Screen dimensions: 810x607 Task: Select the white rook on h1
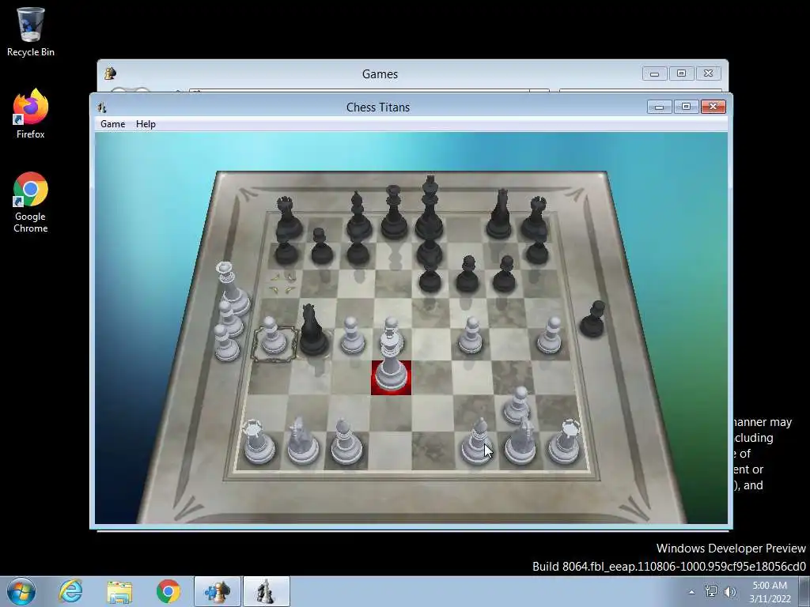[566, 441]
